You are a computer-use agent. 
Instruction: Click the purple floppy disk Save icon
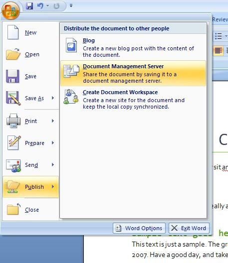(13, 76)
